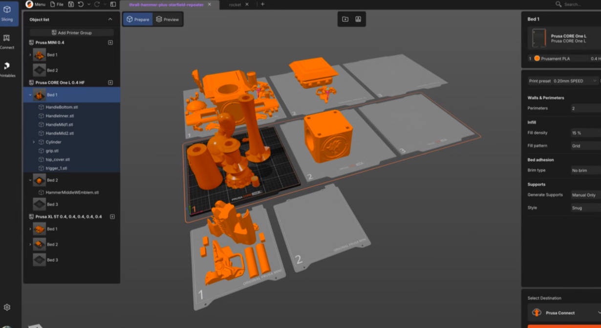Select HammerMiddleWEmblem.stl in object list
Screen dimensions: 601x328
point(72,193)
